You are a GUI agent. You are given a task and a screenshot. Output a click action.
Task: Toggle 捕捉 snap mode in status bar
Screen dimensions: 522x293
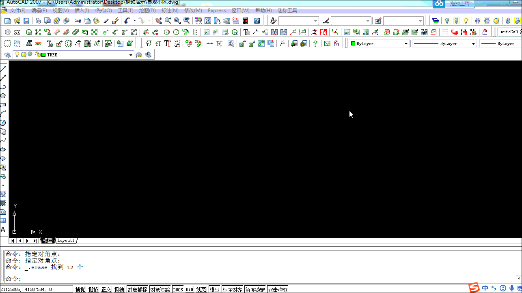tap(80, 289)
